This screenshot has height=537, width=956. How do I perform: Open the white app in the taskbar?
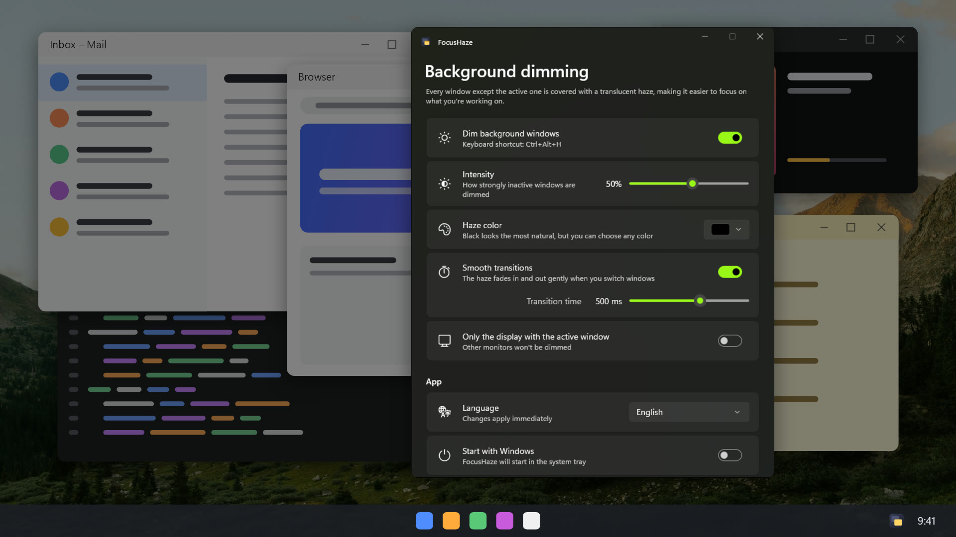(x=531, y=521)
